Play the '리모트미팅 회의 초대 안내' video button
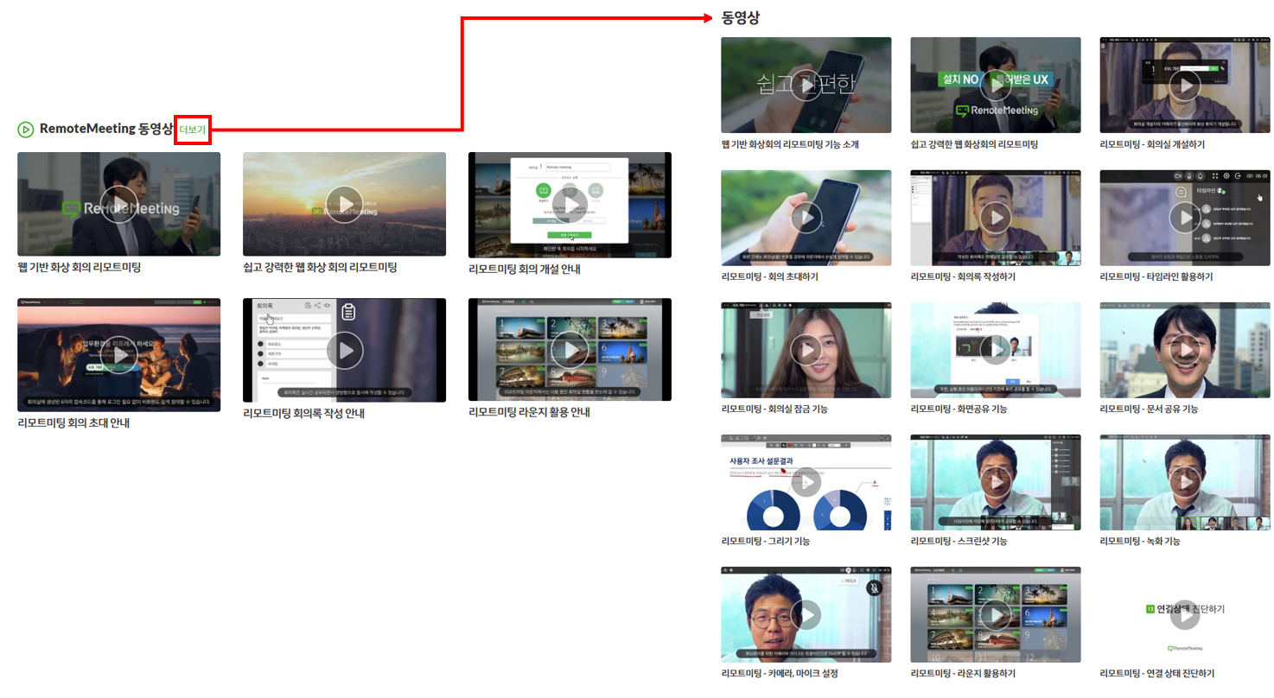This screenshot has height=698, width=1274. pos(118,354)
